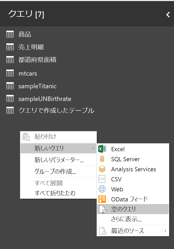
Task: Choose 新しいパラメーター... from the context menu
Action: click(x=59, y=160)
